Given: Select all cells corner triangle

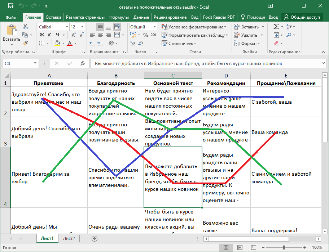Looking at the screenshot, I should point(7,76).
